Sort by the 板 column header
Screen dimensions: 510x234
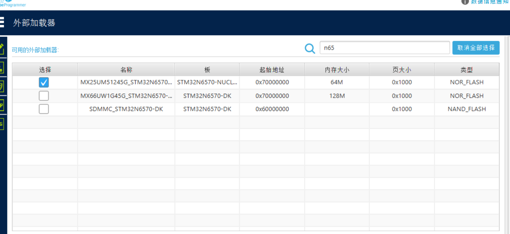[x=207, y=70]
